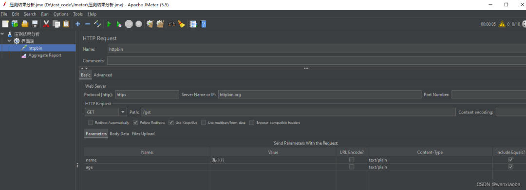
Task: Click the Open file folder icon
Action: tap(25, 24)
